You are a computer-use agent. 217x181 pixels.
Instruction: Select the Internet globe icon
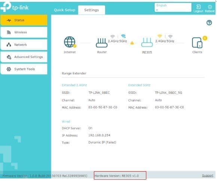click(x=70, y=42)
